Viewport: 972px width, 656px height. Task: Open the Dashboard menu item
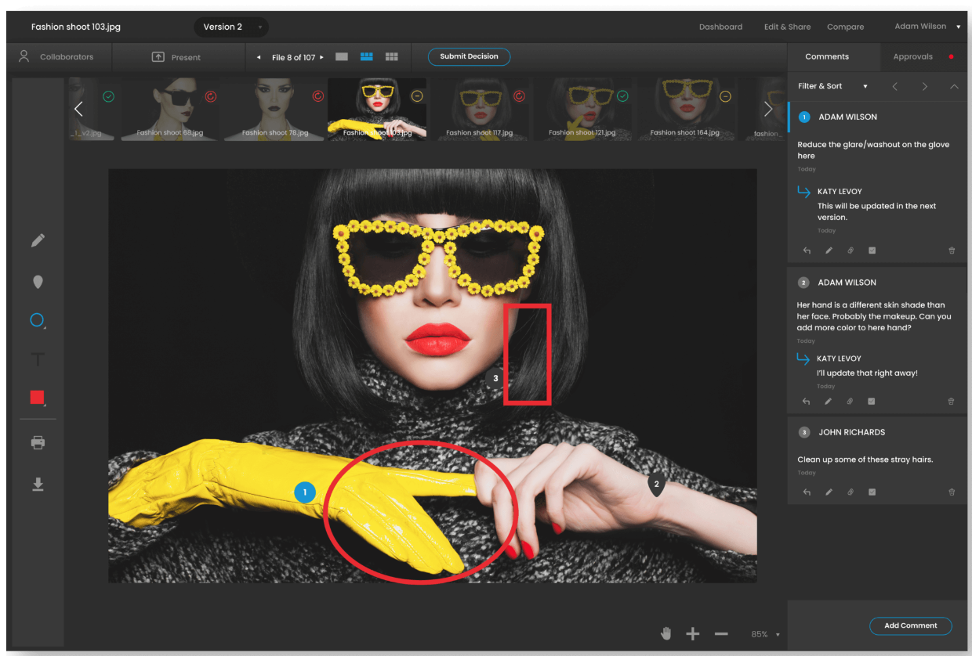(720, 27)
